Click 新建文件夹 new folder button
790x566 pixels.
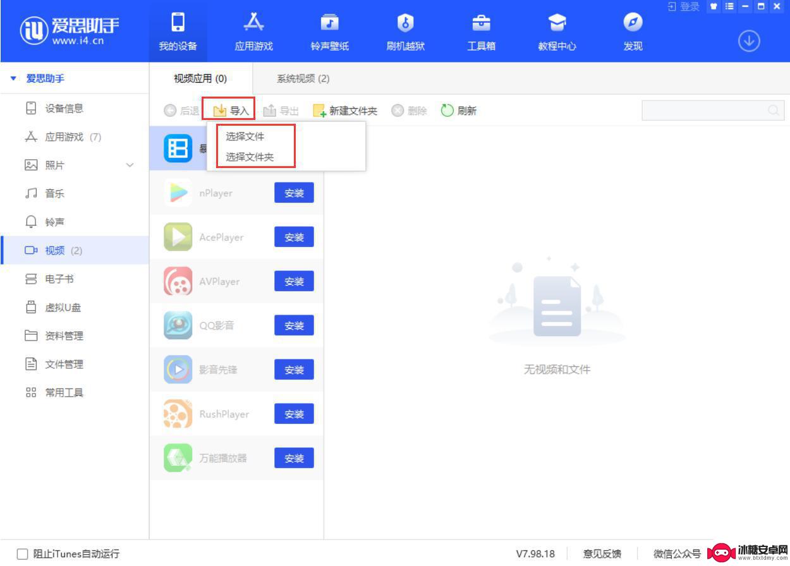click(345, 111)
